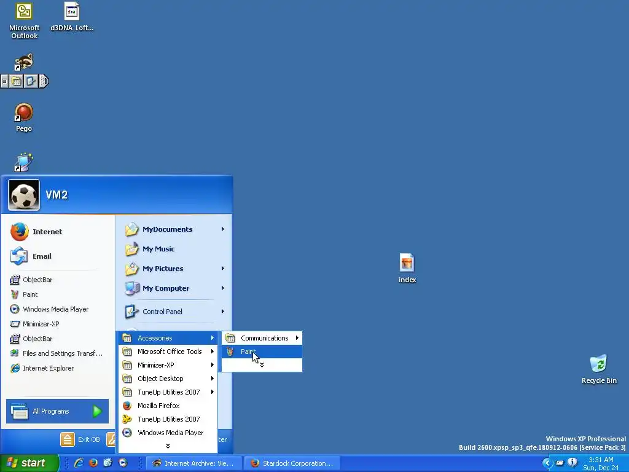Launch Paint from the Accessories submenu
The height and width of the screenshot is (472, 629).
pos(262,352)
